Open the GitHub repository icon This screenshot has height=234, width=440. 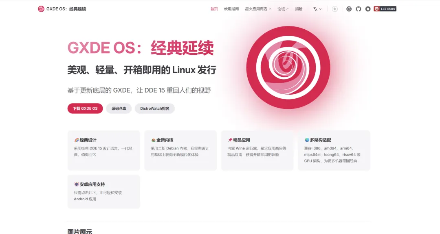pyautogui.click(x=359, y=9)
